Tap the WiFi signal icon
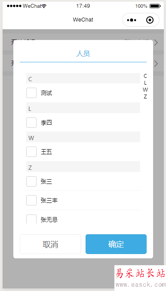 click(x=44, y=6)
